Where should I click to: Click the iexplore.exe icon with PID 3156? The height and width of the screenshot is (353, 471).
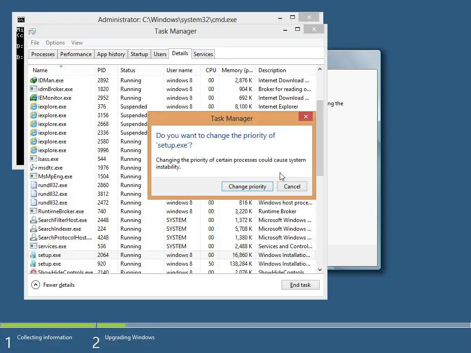coord(33,115)
